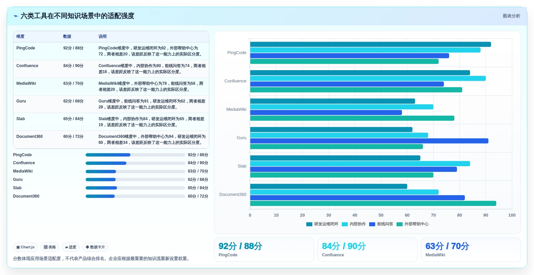The height and width of the screenshot is (275, 534).
Task: Click the table cell 65分 / 84分
Action: [73, 119]
